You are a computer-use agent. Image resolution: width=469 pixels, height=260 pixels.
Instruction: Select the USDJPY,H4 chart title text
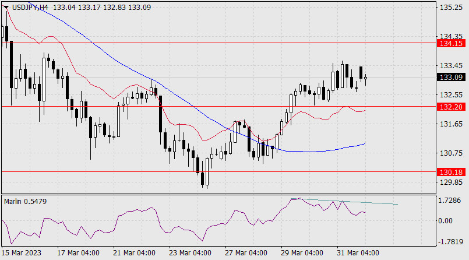30,8
